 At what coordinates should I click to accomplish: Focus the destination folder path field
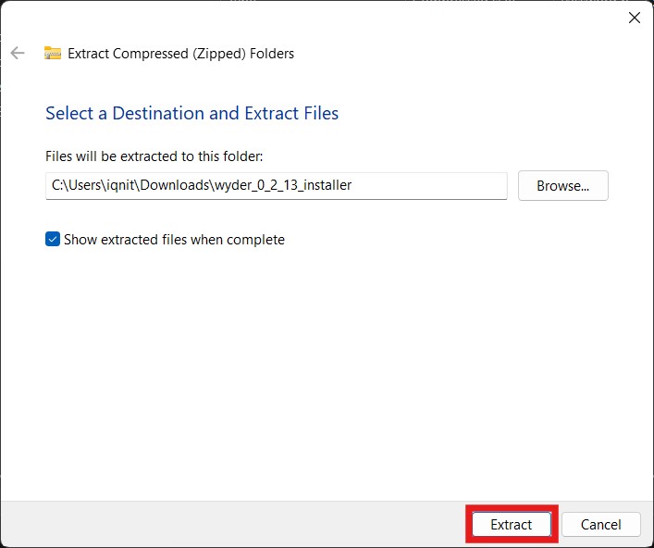[x=276, y=186]
